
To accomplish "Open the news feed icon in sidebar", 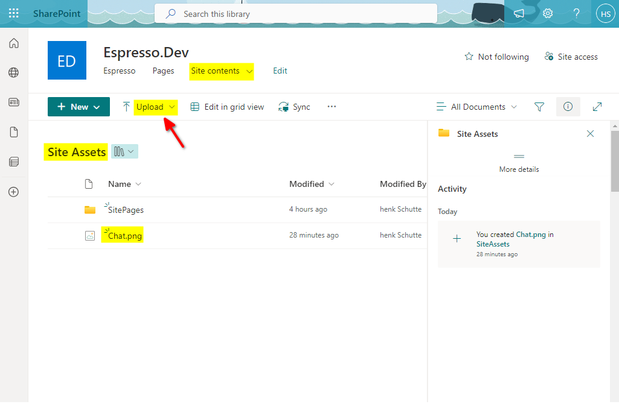I will pos(13,102).
